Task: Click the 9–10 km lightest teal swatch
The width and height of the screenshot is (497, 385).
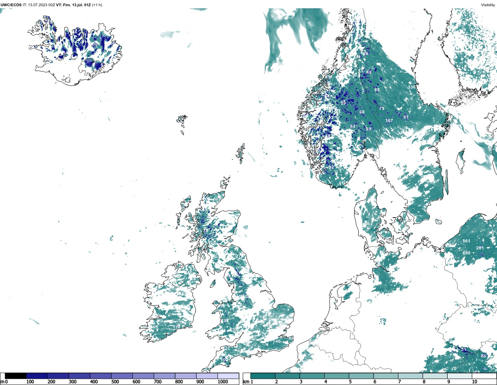Action: 460,376
